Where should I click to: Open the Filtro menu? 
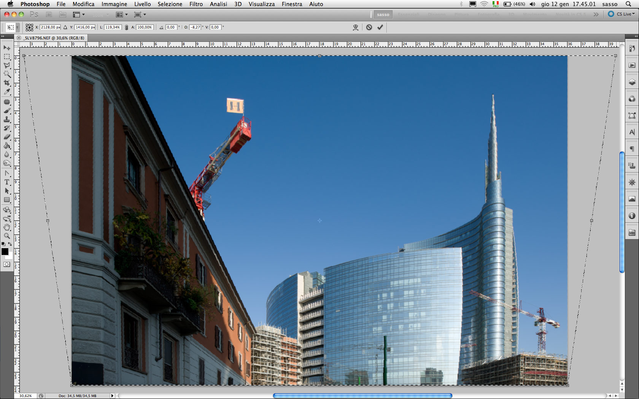click(x=196, y=4)
